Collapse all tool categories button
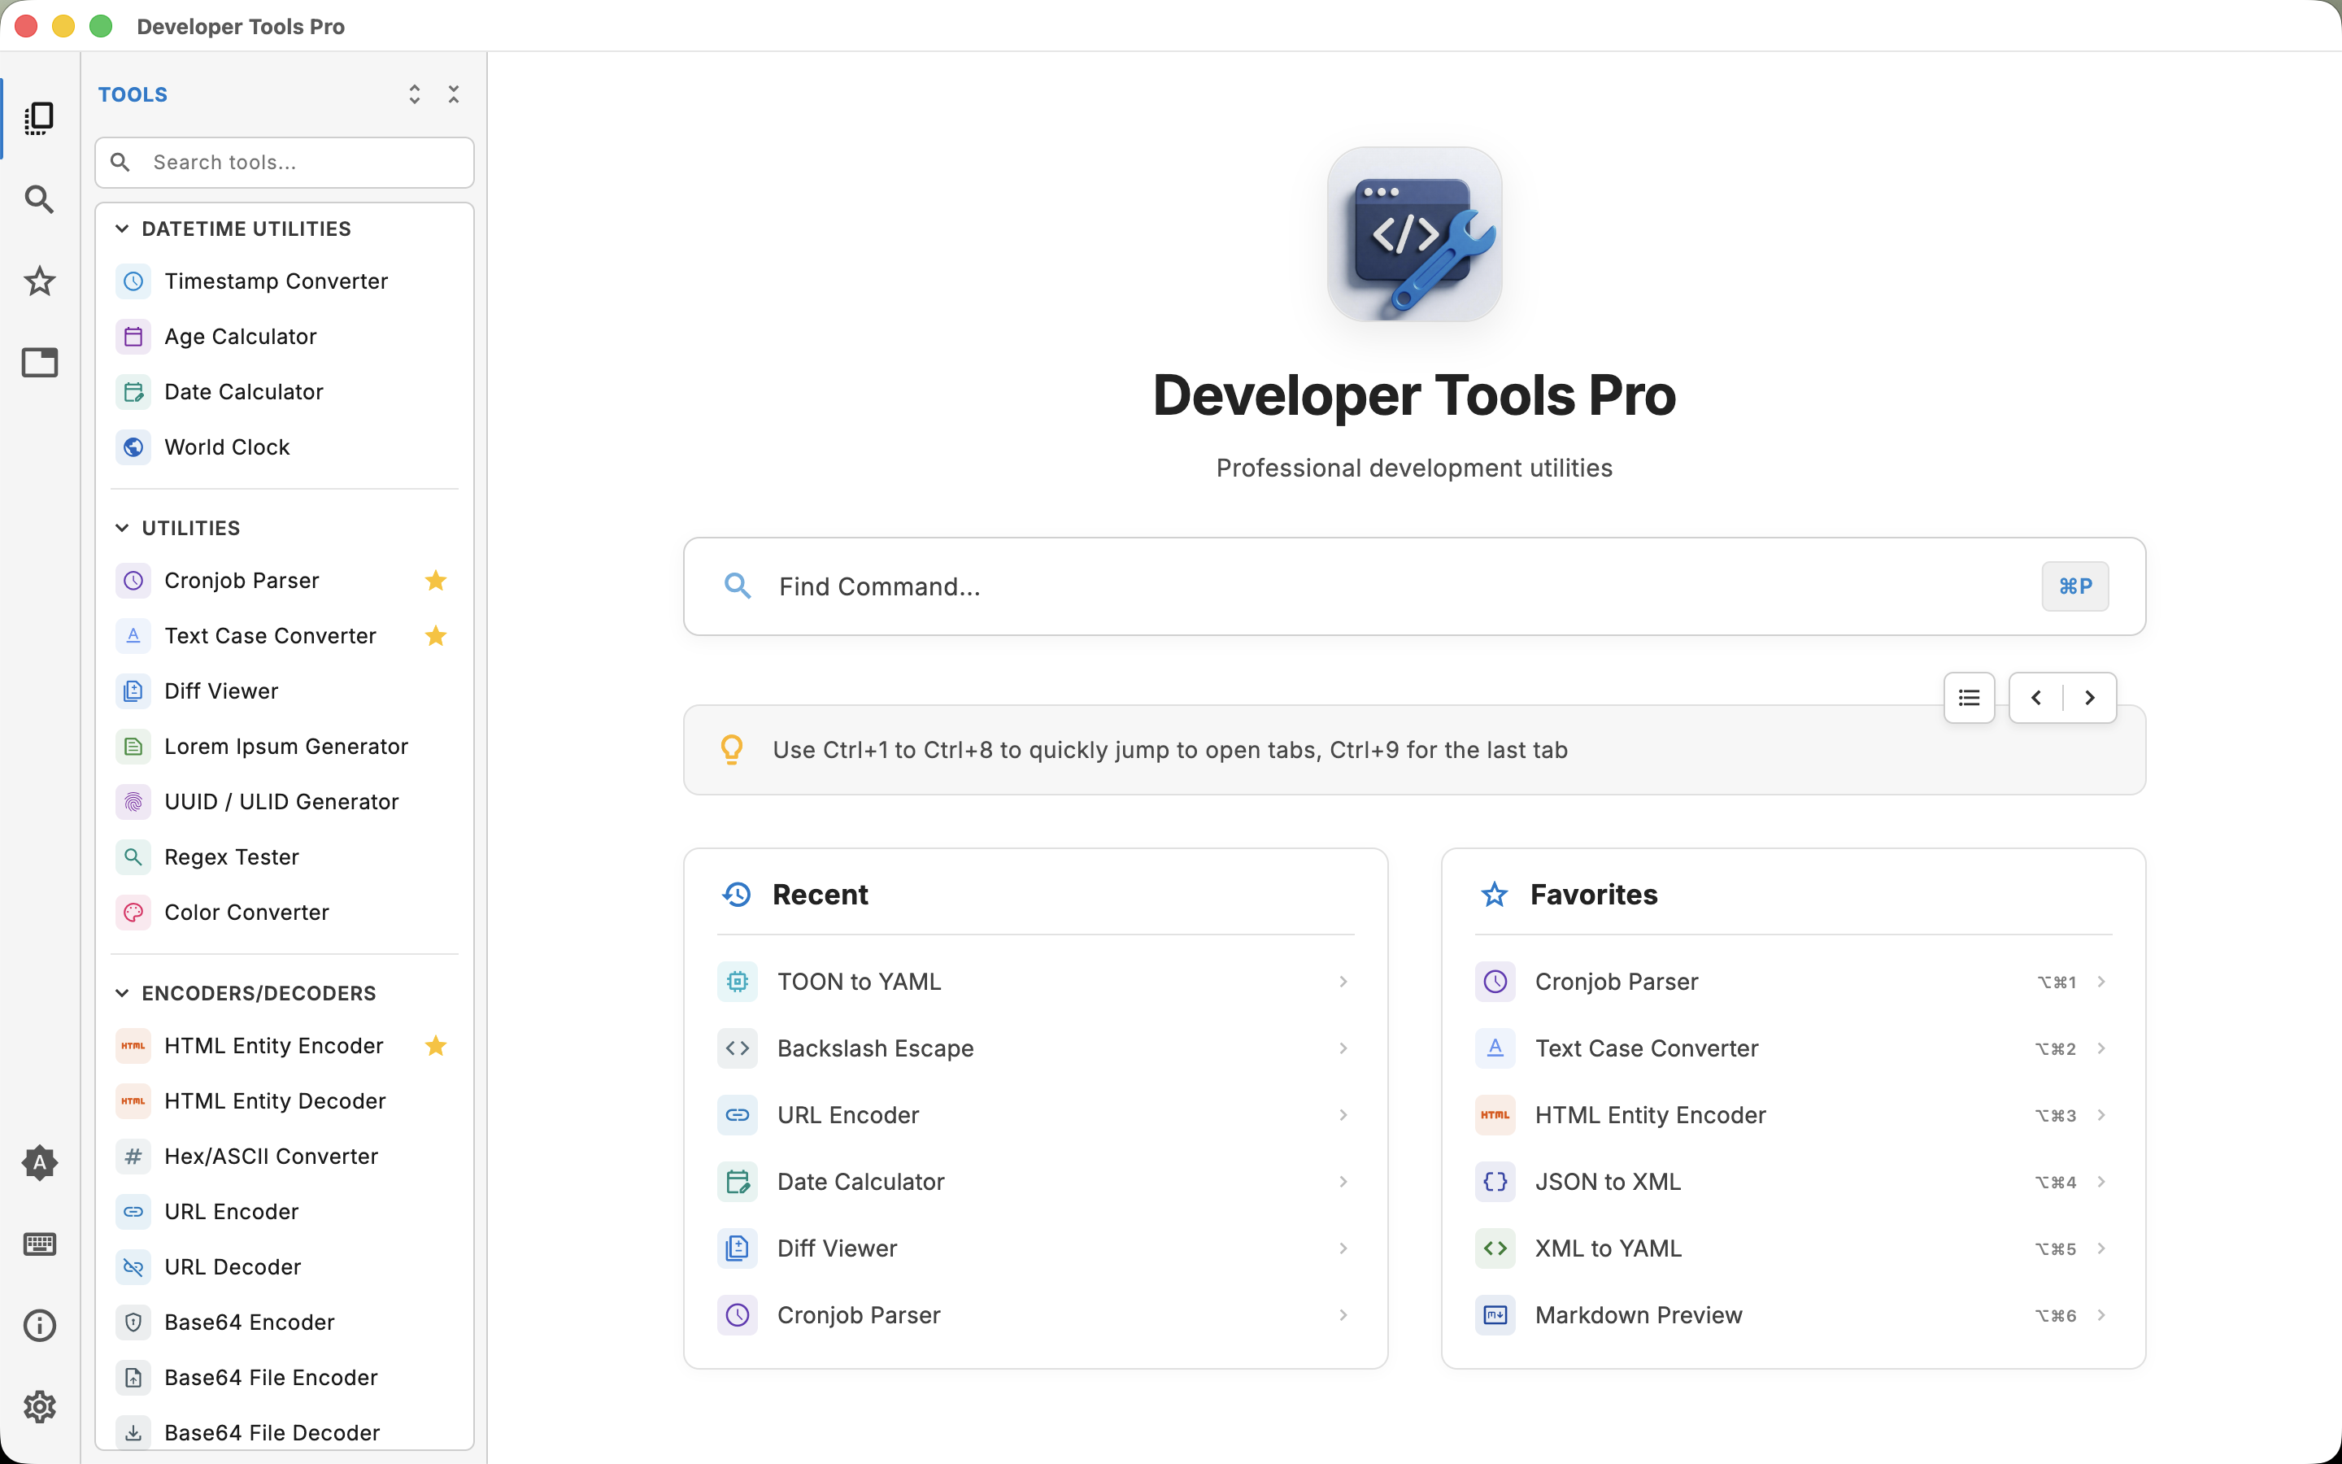Image resolution: width=2342 pixels, height=1464 pixels. click(x=453, y=94)
